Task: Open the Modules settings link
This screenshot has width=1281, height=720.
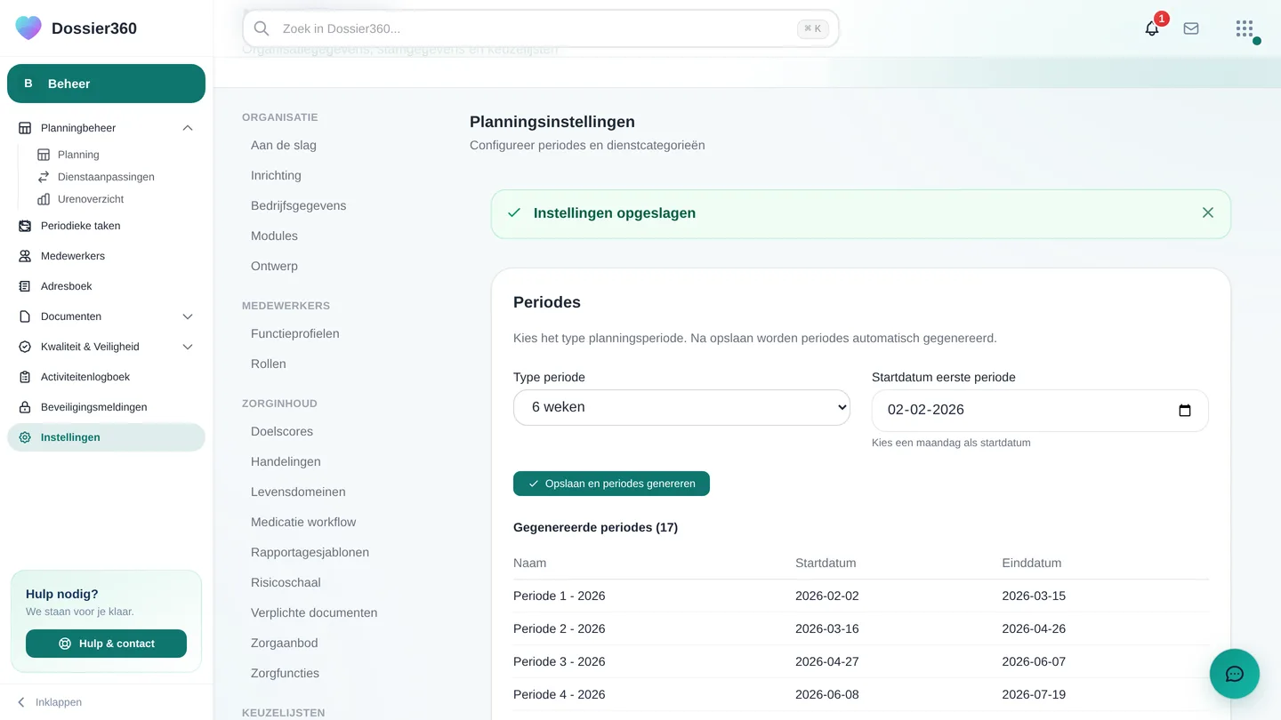Action: tap(274, 236)
